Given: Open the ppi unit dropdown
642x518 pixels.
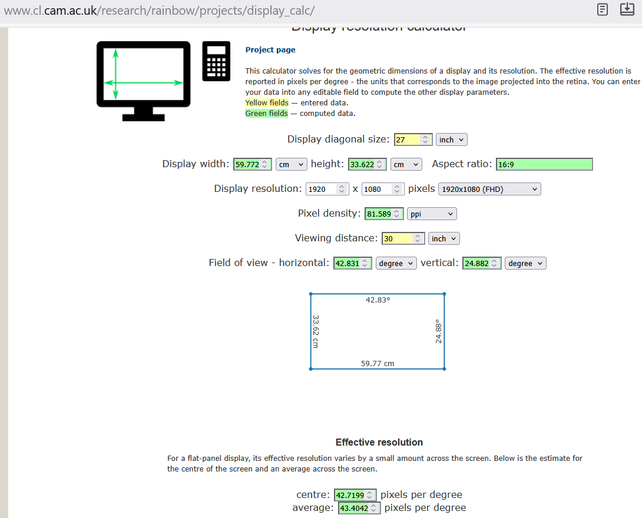Looking at the screenshot, I should coord(432,214).
